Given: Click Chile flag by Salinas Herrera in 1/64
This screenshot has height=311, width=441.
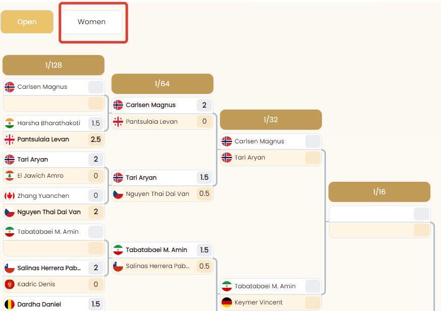Looking at the screenshot, I should point(118,266).
